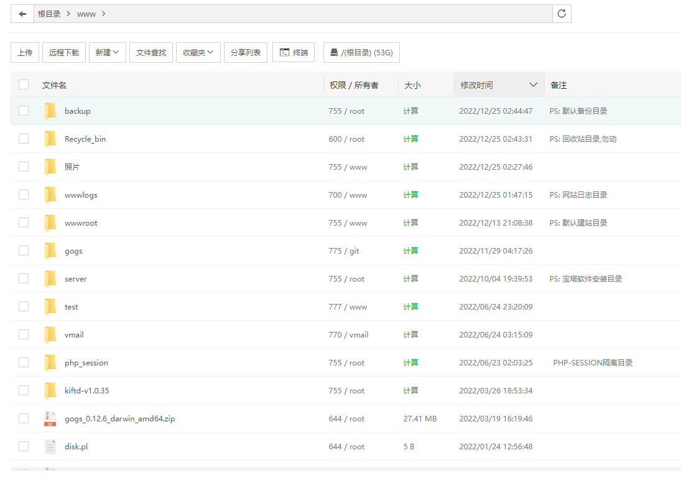
Task: Open gogs_0.12.6_darwin_amd64.zip file name
Action: pos(120,419)
